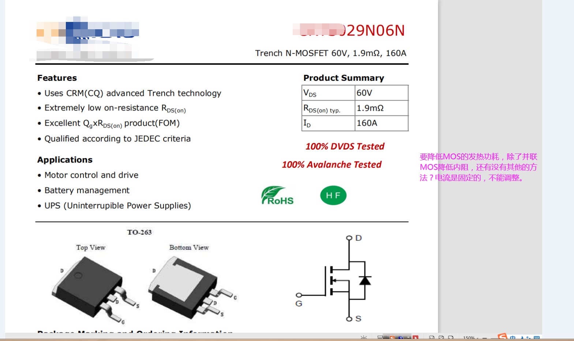Click 'Excellent QgxRDS(on) product(FOM)' bullet
574x341 pixels.
coord(109,124)
